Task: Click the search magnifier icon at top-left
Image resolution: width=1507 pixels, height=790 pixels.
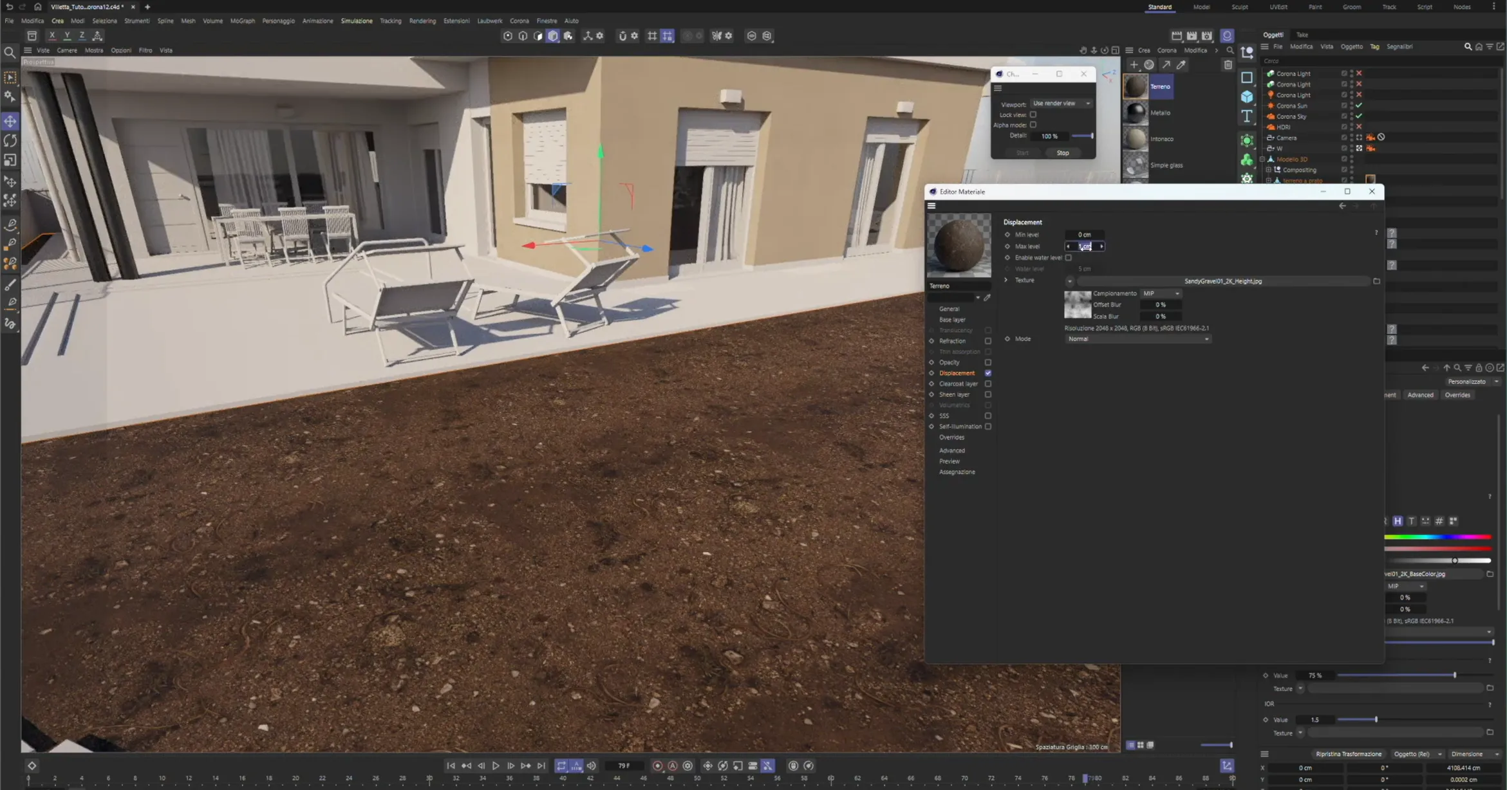Action: (10, 53)
